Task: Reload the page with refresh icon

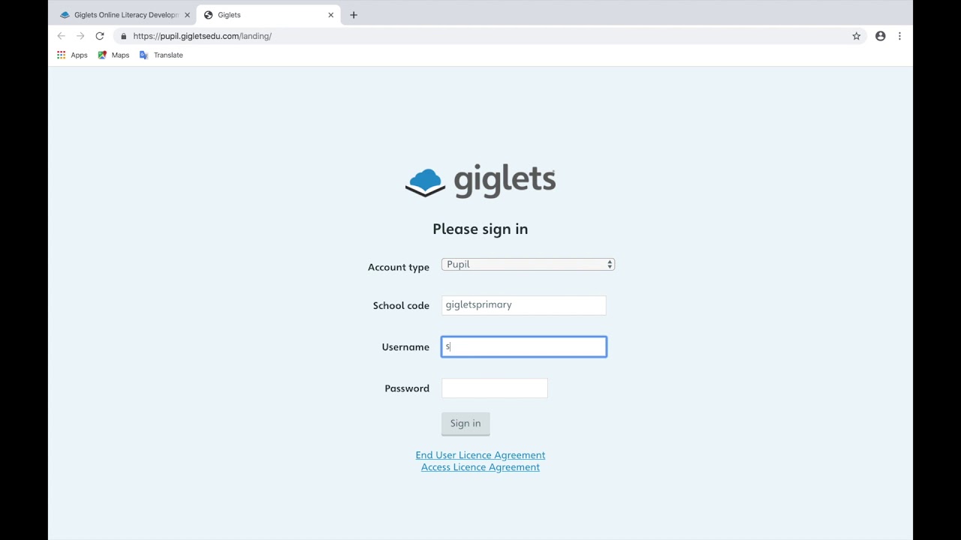Action: 99,36
